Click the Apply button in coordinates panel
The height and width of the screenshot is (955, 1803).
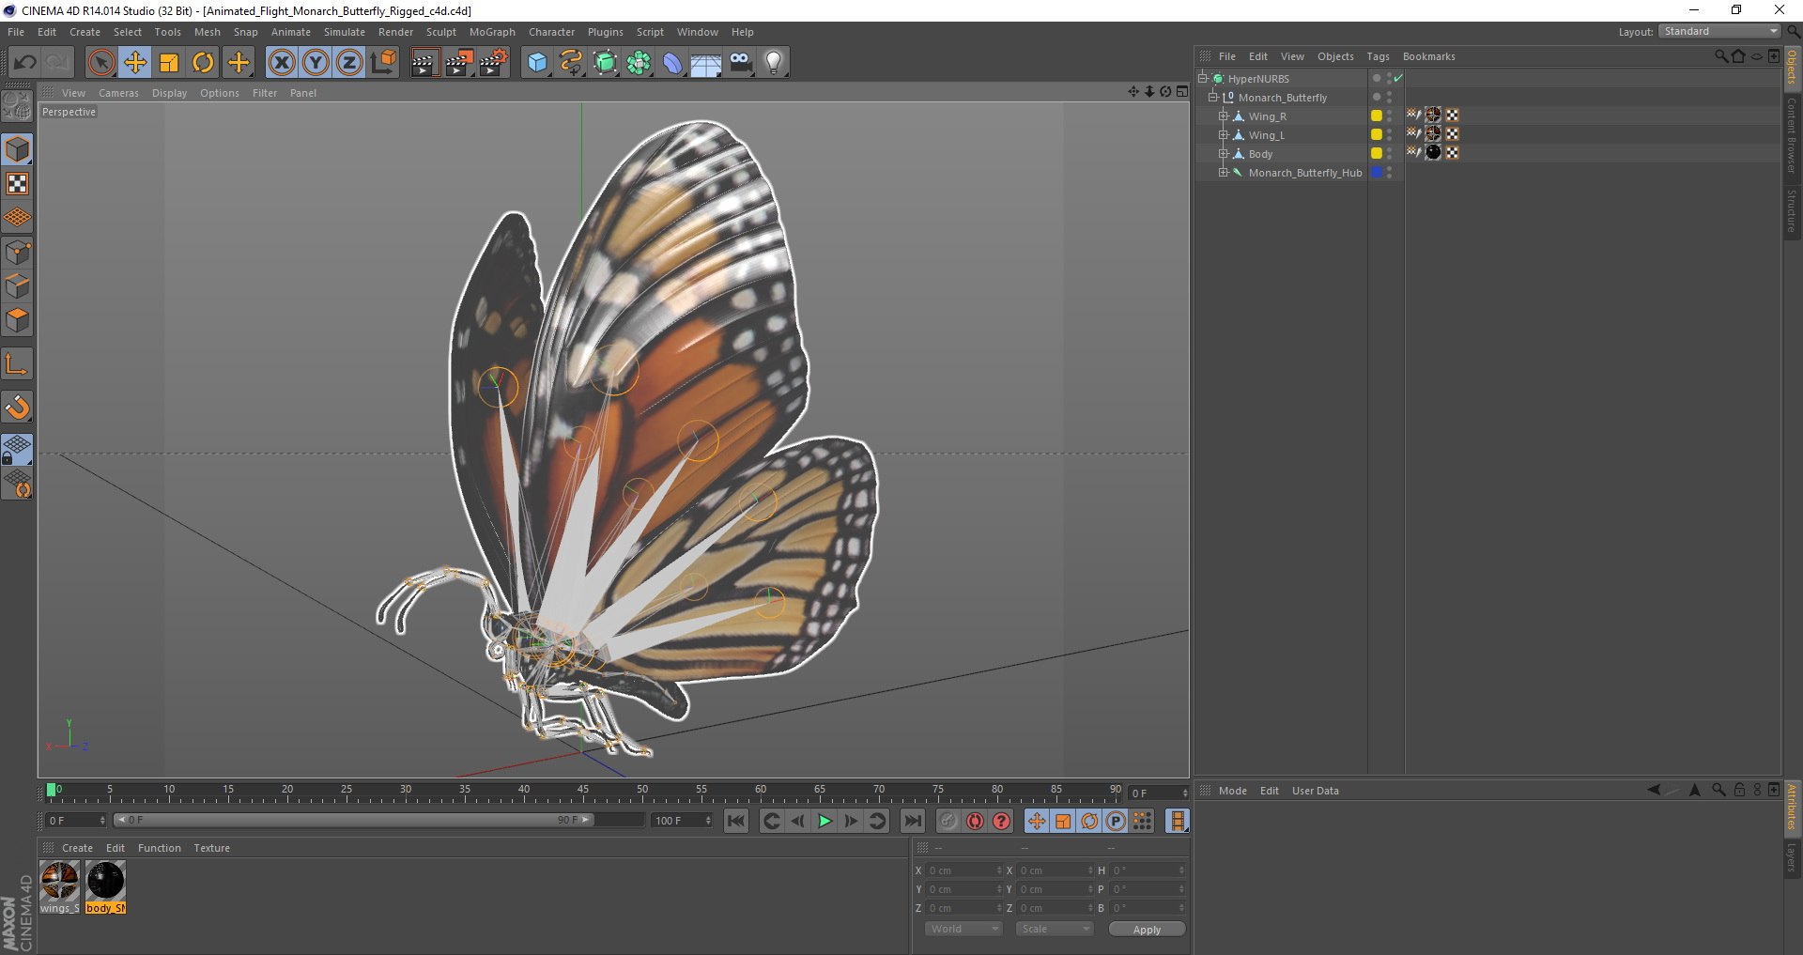pyautogui.click(x=1147, y=930)
